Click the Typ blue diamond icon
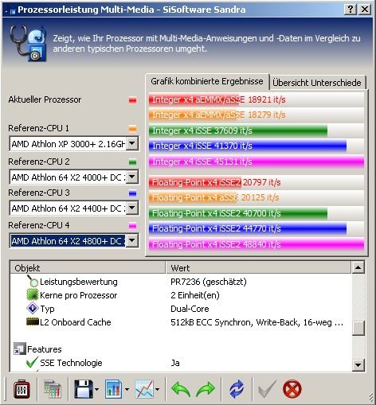The height and width of the screenshot is (405, 376). tap(33, 308)
